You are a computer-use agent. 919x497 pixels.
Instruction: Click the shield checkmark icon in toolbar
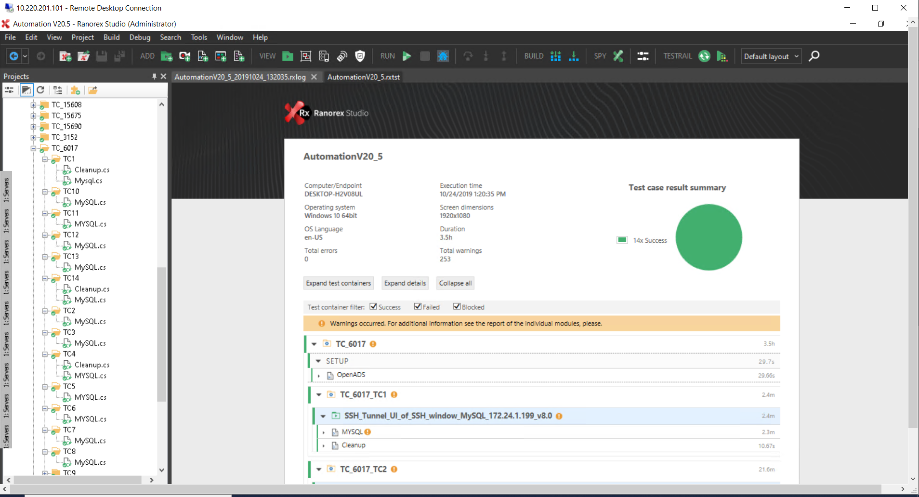point(360,56)
